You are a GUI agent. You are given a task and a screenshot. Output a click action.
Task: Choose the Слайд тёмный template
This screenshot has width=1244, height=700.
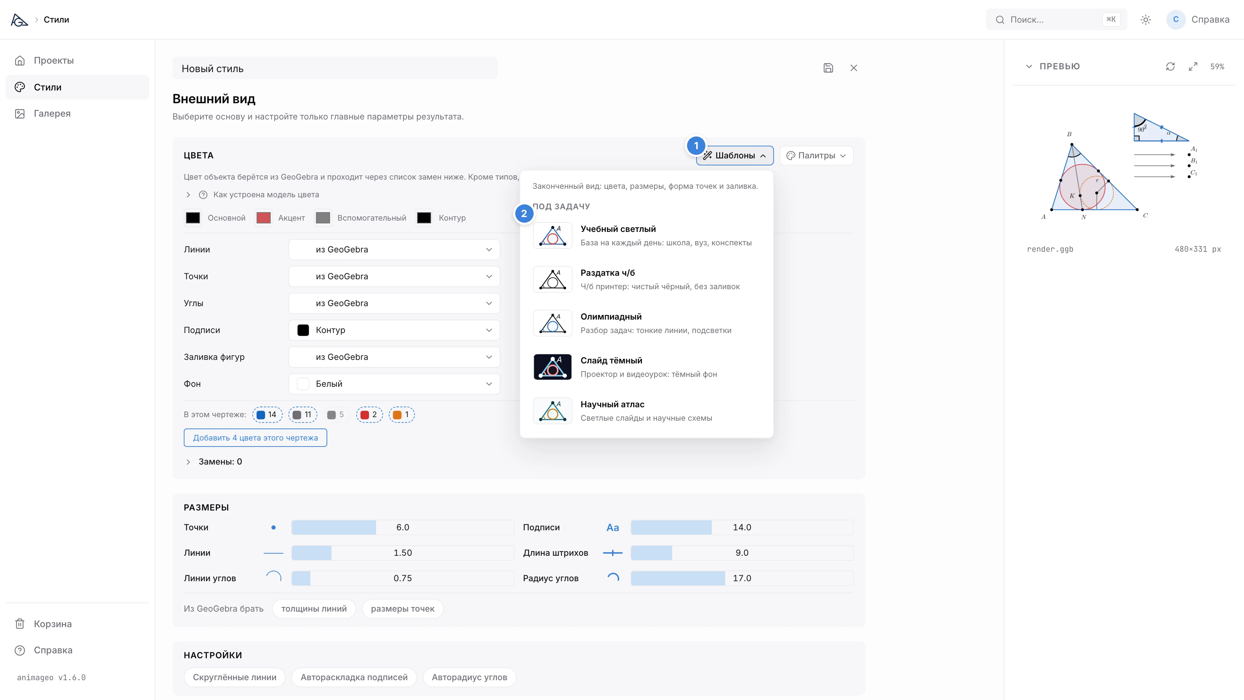[646, 367]
